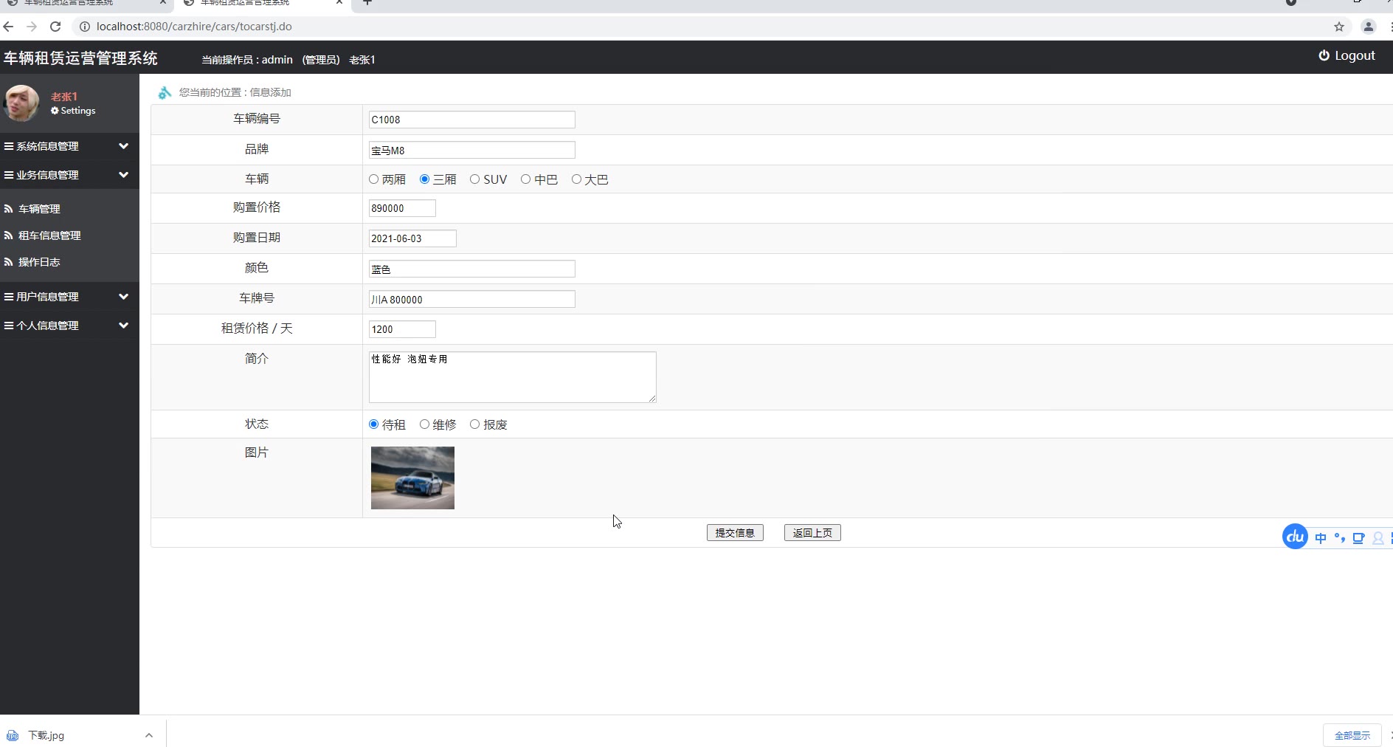Click the RSS icon beside 车辆管理
Screen dimensions: 1393x747
coord(9,209)
